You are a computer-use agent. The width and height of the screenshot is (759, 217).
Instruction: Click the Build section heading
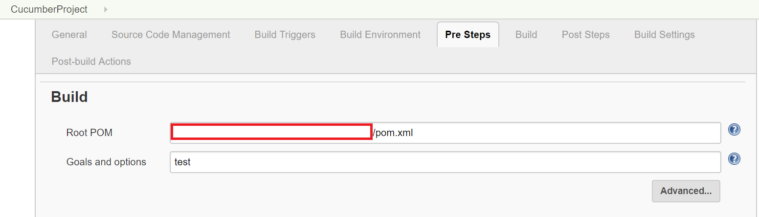click(x=69, y=97)
